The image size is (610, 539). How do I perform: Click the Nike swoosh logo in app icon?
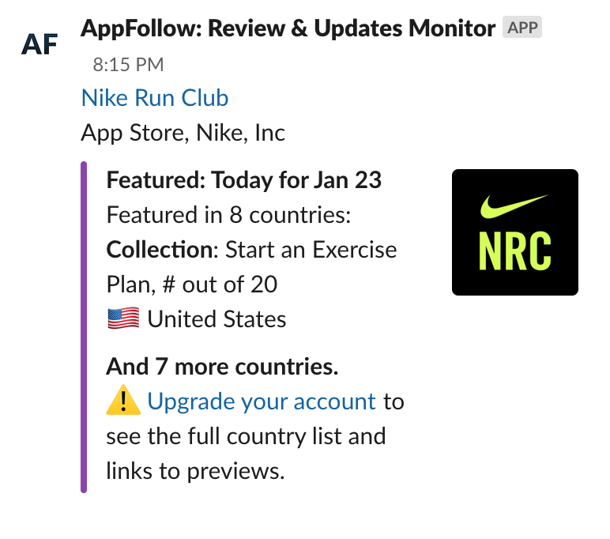coord(514,206)
